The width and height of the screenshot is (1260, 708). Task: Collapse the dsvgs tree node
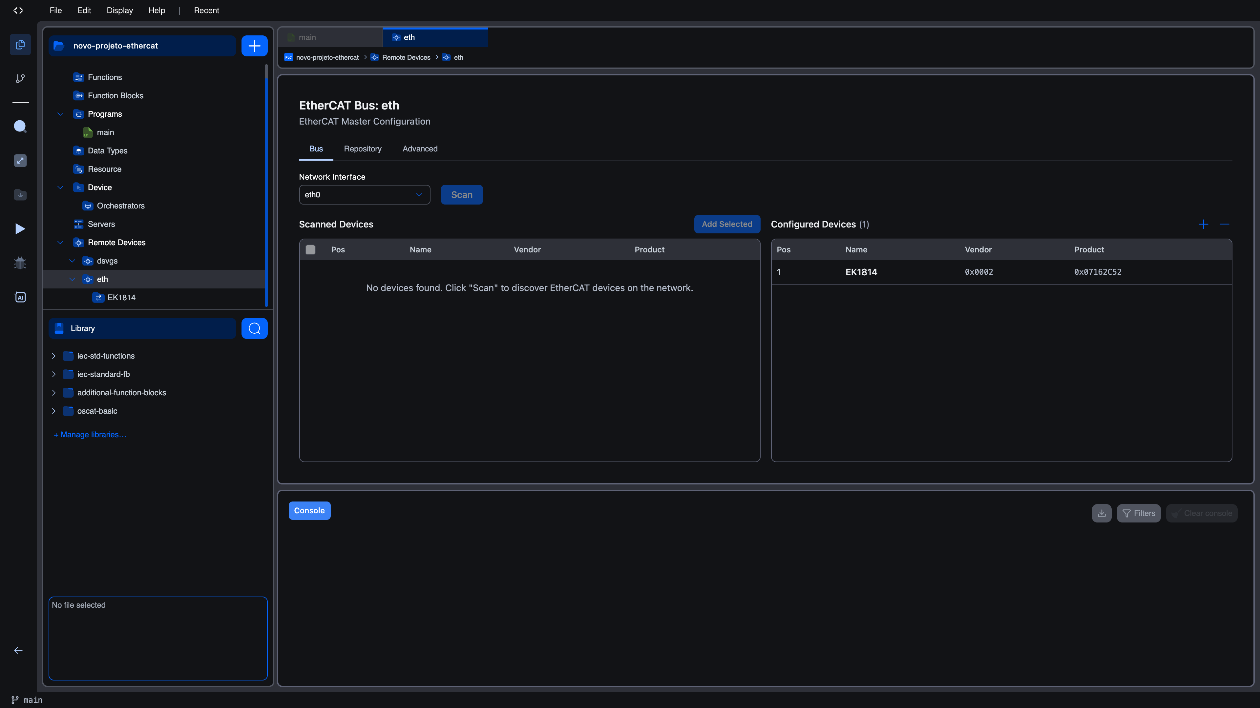pyautogui.click(x=72, y=261)
